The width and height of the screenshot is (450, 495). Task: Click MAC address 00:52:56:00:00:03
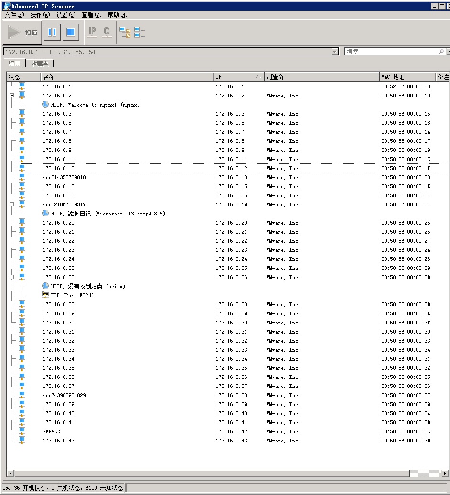pos(406,86)
